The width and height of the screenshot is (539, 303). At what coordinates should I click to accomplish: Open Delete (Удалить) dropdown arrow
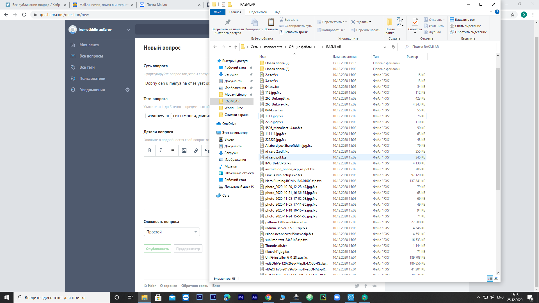click(370, 22)
